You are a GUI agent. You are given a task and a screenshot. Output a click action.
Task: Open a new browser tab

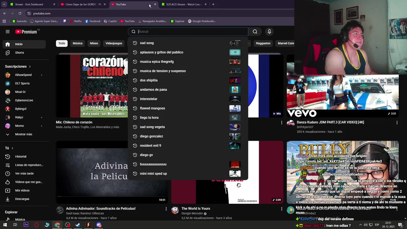click(213, 4)
